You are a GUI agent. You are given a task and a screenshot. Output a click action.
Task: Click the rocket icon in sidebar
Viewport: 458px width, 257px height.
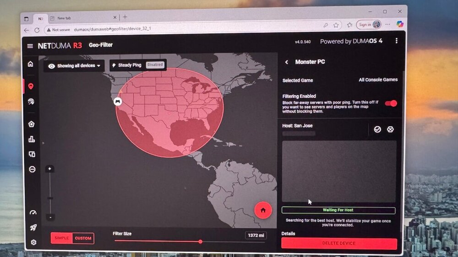click(x=33, y=227)
